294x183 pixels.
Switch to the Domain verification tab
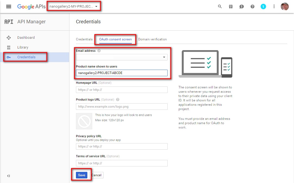pyautogui.click(x=152, y=39)
